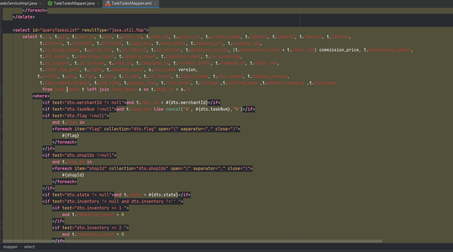
Task: Close the TaskTasksMapper.xml tab
Action: point(155,3)
